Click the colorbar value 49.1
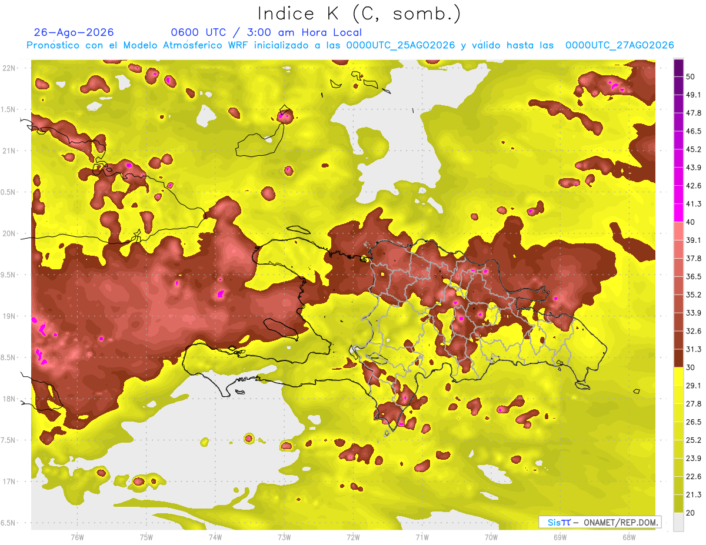706x545 pixels. pyautogui.click(x=694, y=95)
